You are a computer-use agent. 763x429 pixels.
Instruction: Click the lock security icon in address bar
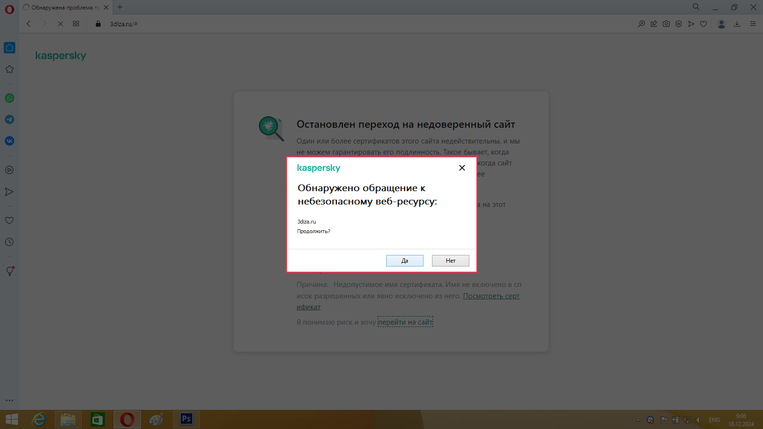(x=98, y=24)
